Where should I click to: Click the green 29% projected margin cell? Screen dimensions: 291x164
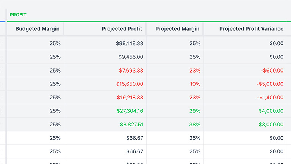(x=195, y=111)
